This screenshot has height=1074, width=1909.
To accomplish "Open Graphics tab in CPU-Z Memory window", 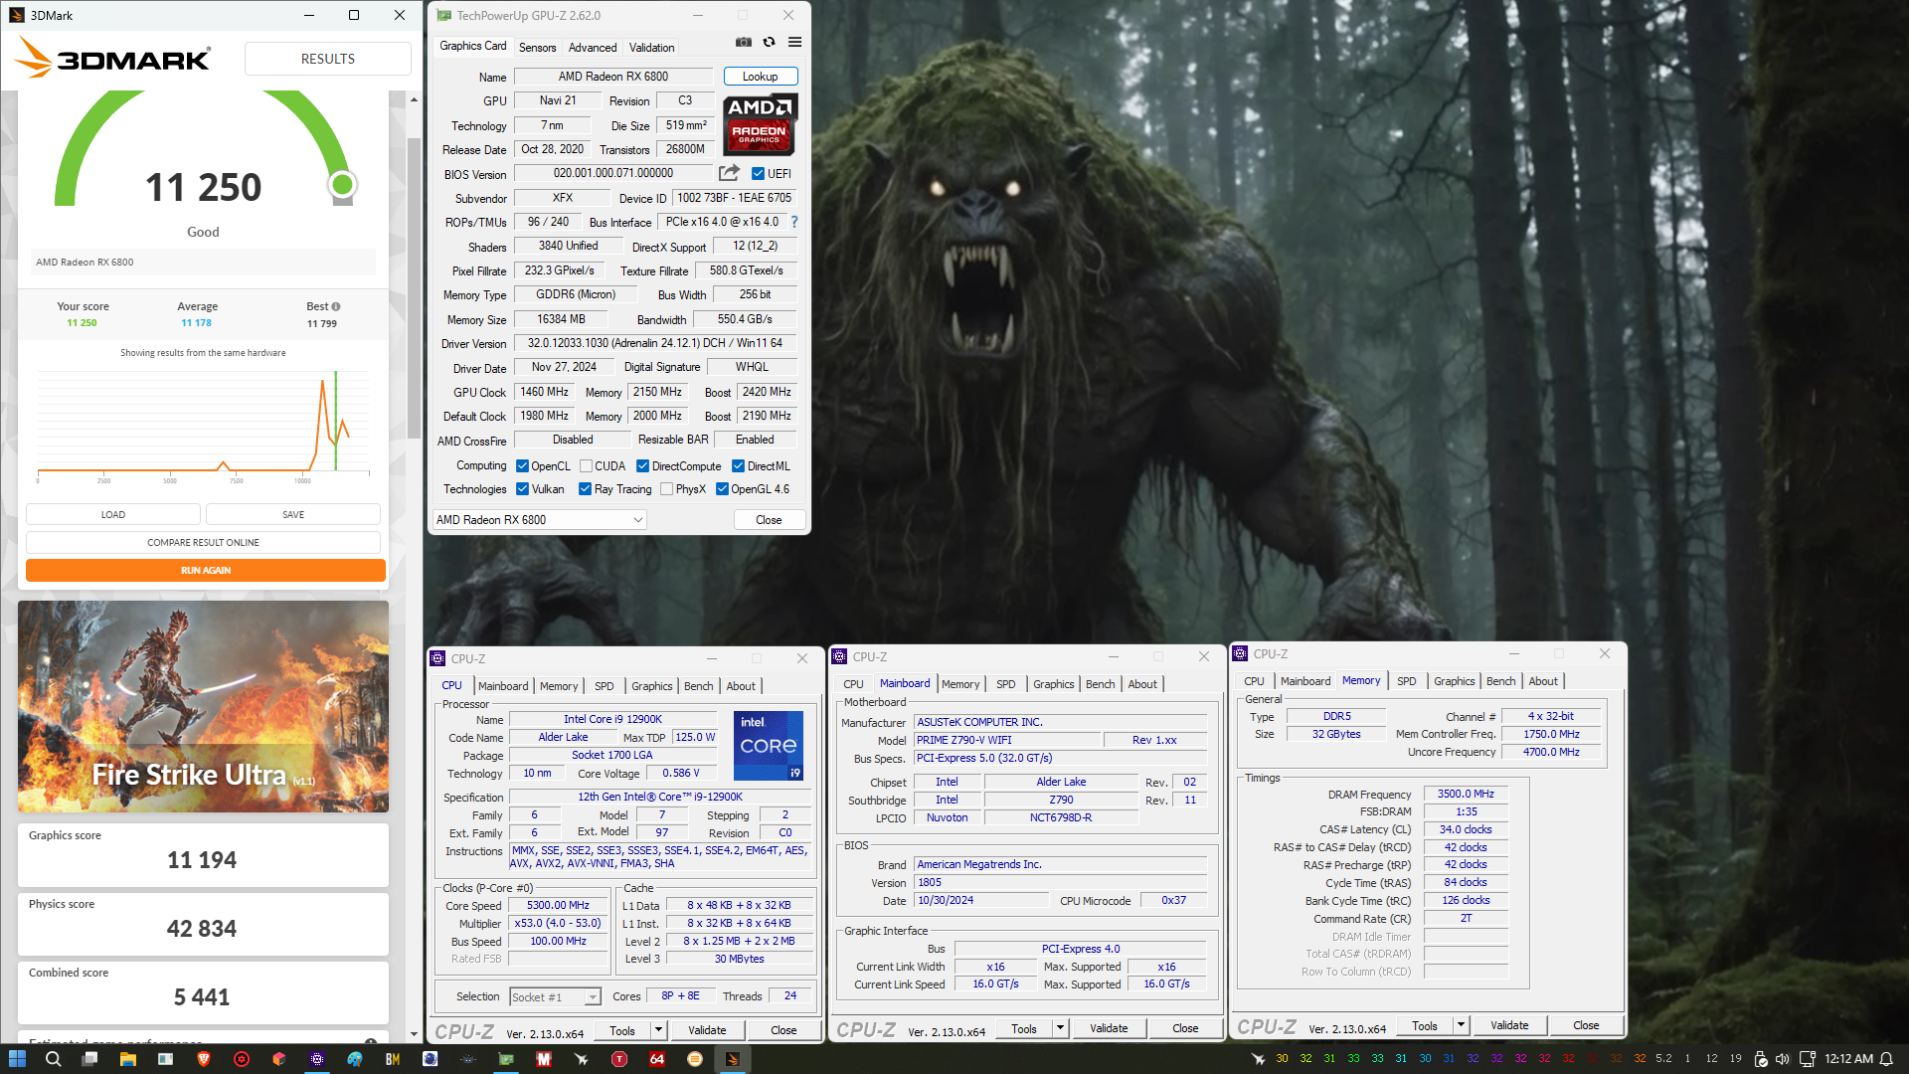I will pos(1454,681).
